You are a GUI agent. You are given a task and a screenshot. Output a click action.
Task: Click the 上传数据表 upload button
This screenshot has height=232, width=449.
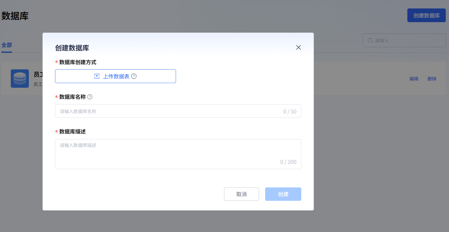tap(115, 76)
